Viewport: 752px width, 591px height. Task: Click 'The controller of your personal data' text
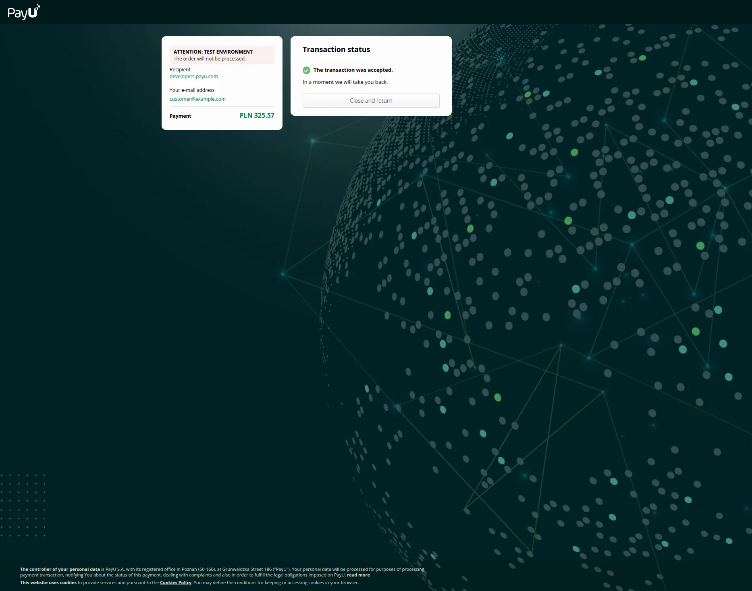pyautogui.click(x=60, y=570)
